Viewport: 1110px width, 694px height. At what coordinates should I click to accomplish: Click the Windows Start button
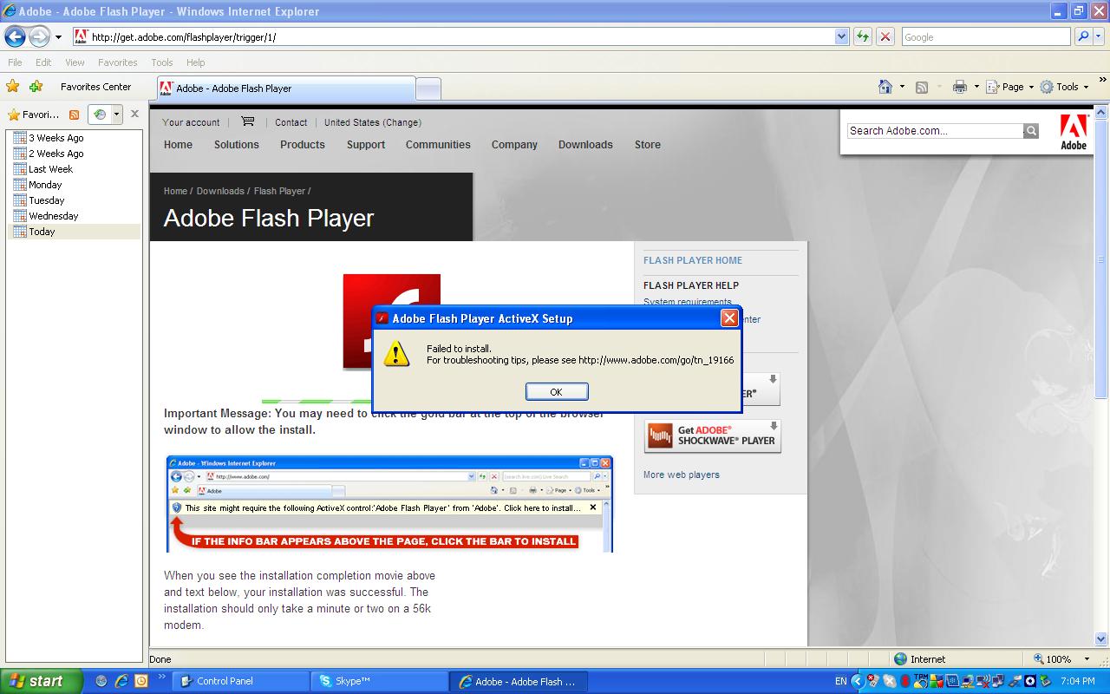click(41, 681)
